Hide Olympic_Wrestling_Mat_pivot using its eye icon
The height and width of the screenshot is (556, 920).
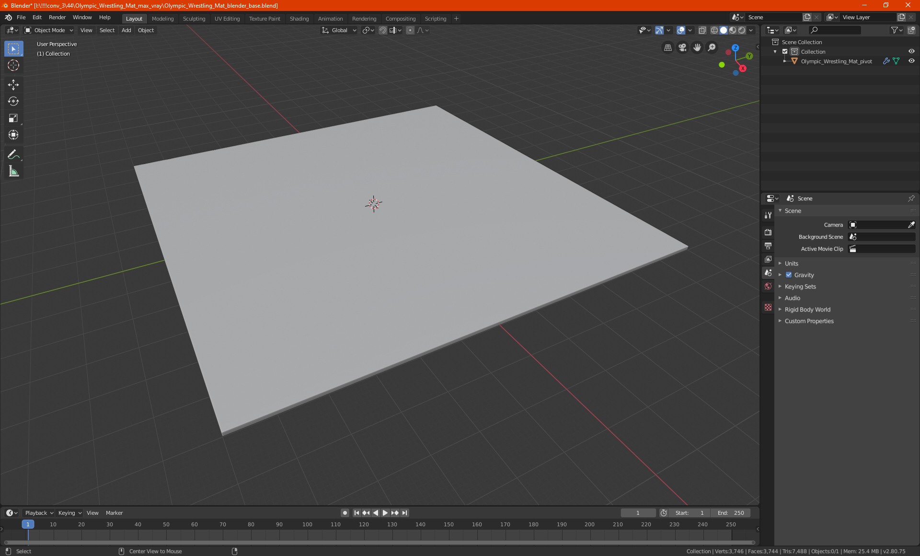tap(911, 61)
